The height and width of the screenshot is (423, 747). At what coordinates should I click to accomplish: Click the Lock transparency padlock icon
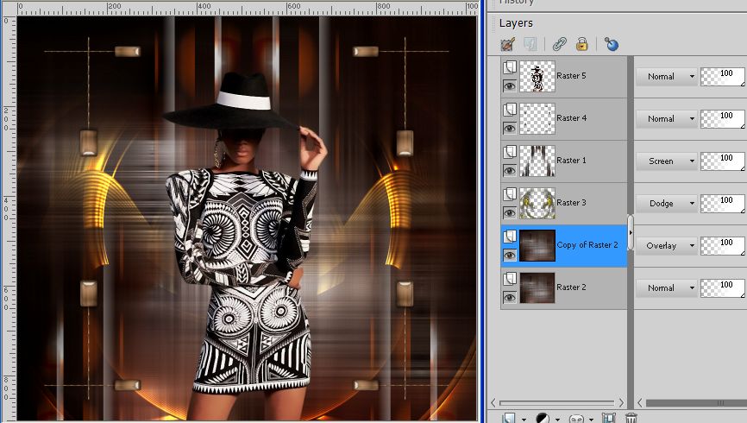pyautogui.click(x=582, y=44)
